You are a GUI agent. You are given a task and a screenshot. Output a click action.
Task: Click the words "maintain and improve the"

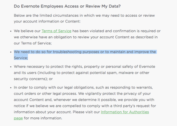133,52
